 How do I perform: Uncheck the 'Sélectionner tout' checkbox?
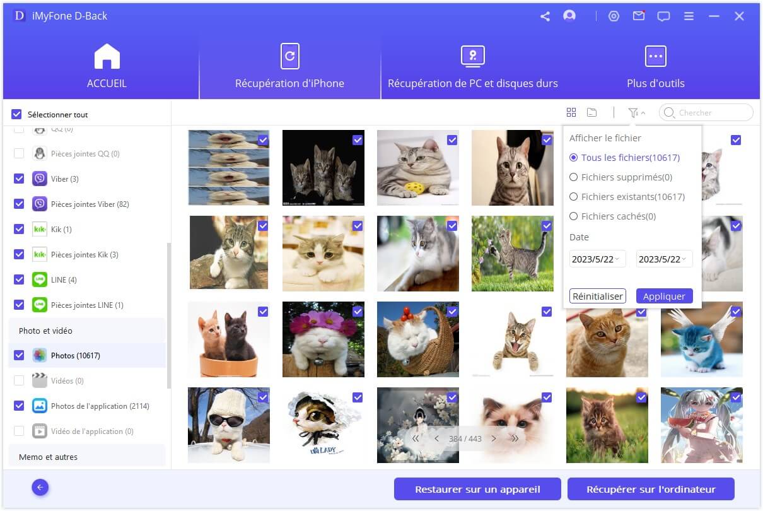16,114
